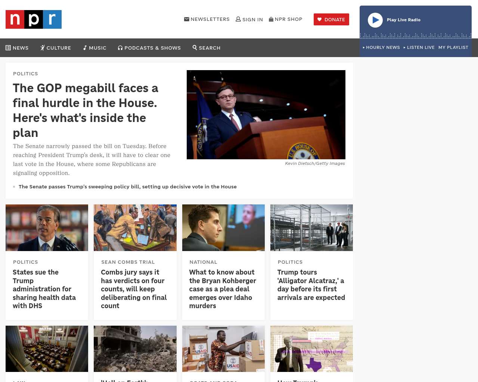This screenshot has width=478, height=382.
Task: Click the Sign In person icon
Action: 238,19
